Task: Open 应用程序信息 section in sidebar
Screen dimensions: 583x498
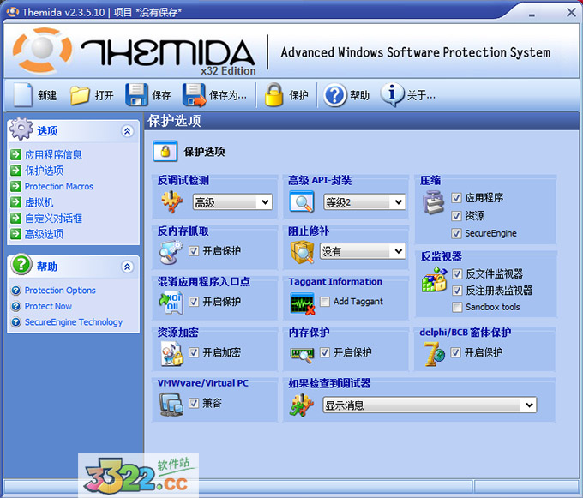Action: (x=53, y=154)
